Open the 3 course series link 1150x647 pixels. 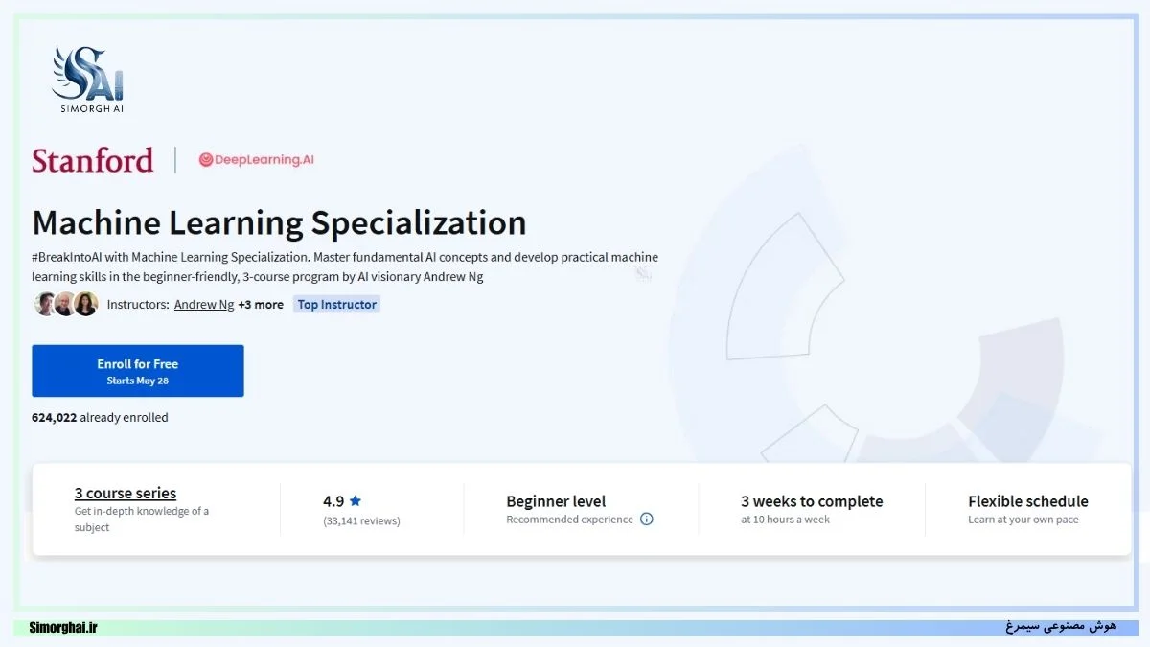(126, 493)
